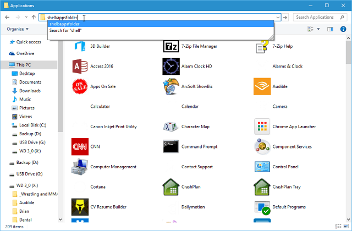Screen dimensions: 352x231
Task: Select the CrashPlan house icon
Action: coord(171,187)
